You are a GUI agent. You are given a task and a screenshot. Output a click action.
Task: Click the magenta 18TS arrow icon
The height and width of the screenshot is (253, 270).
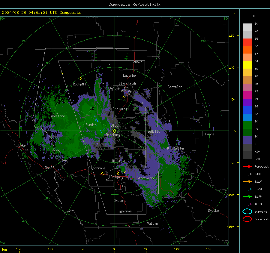pyautogui.click(x=247, y=204)
